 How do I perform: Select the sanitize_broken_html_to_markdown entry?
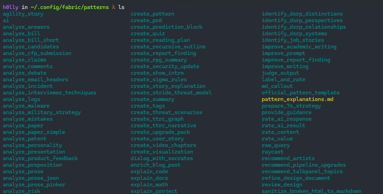(x=311, y=191)
